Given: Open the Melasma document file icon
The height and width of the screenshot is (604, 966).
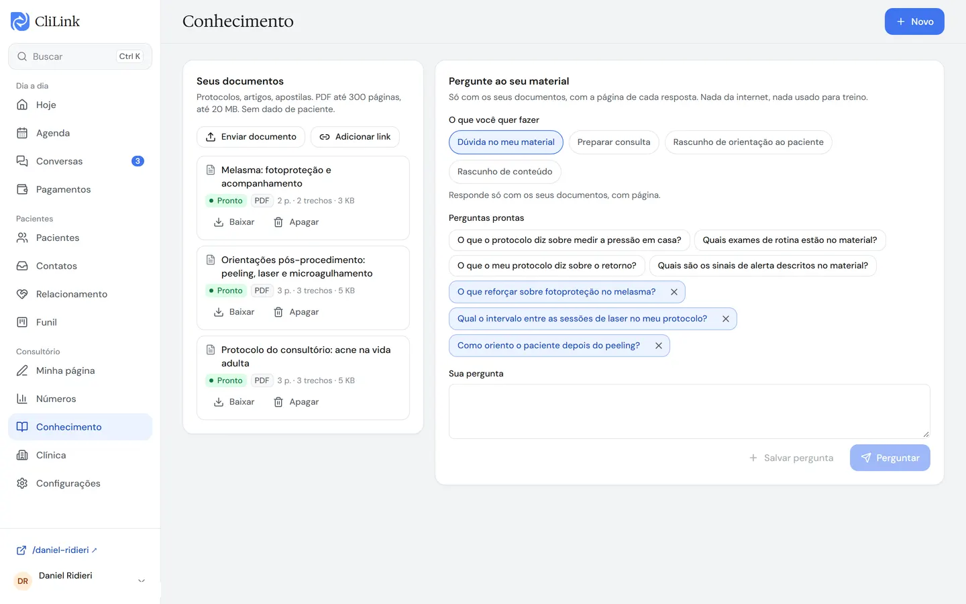Looking at the screenshot, I should click(x=211, y=170).
